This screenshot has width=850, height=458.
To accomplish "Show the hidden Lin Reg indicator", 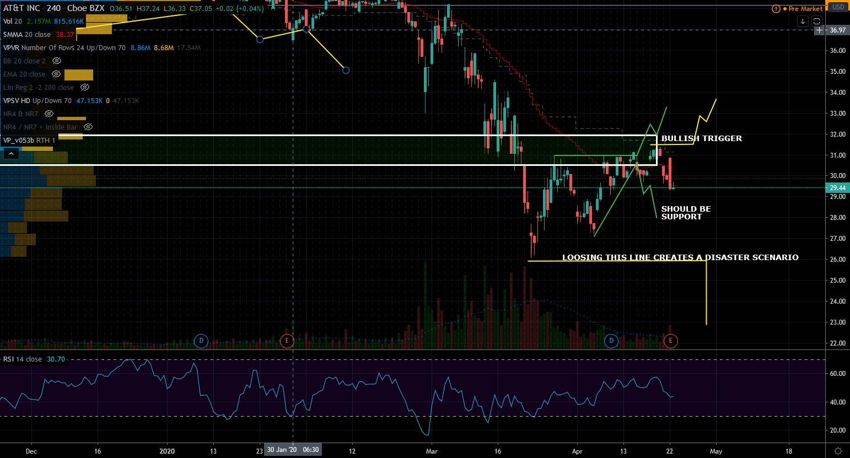I will point(84,88).
